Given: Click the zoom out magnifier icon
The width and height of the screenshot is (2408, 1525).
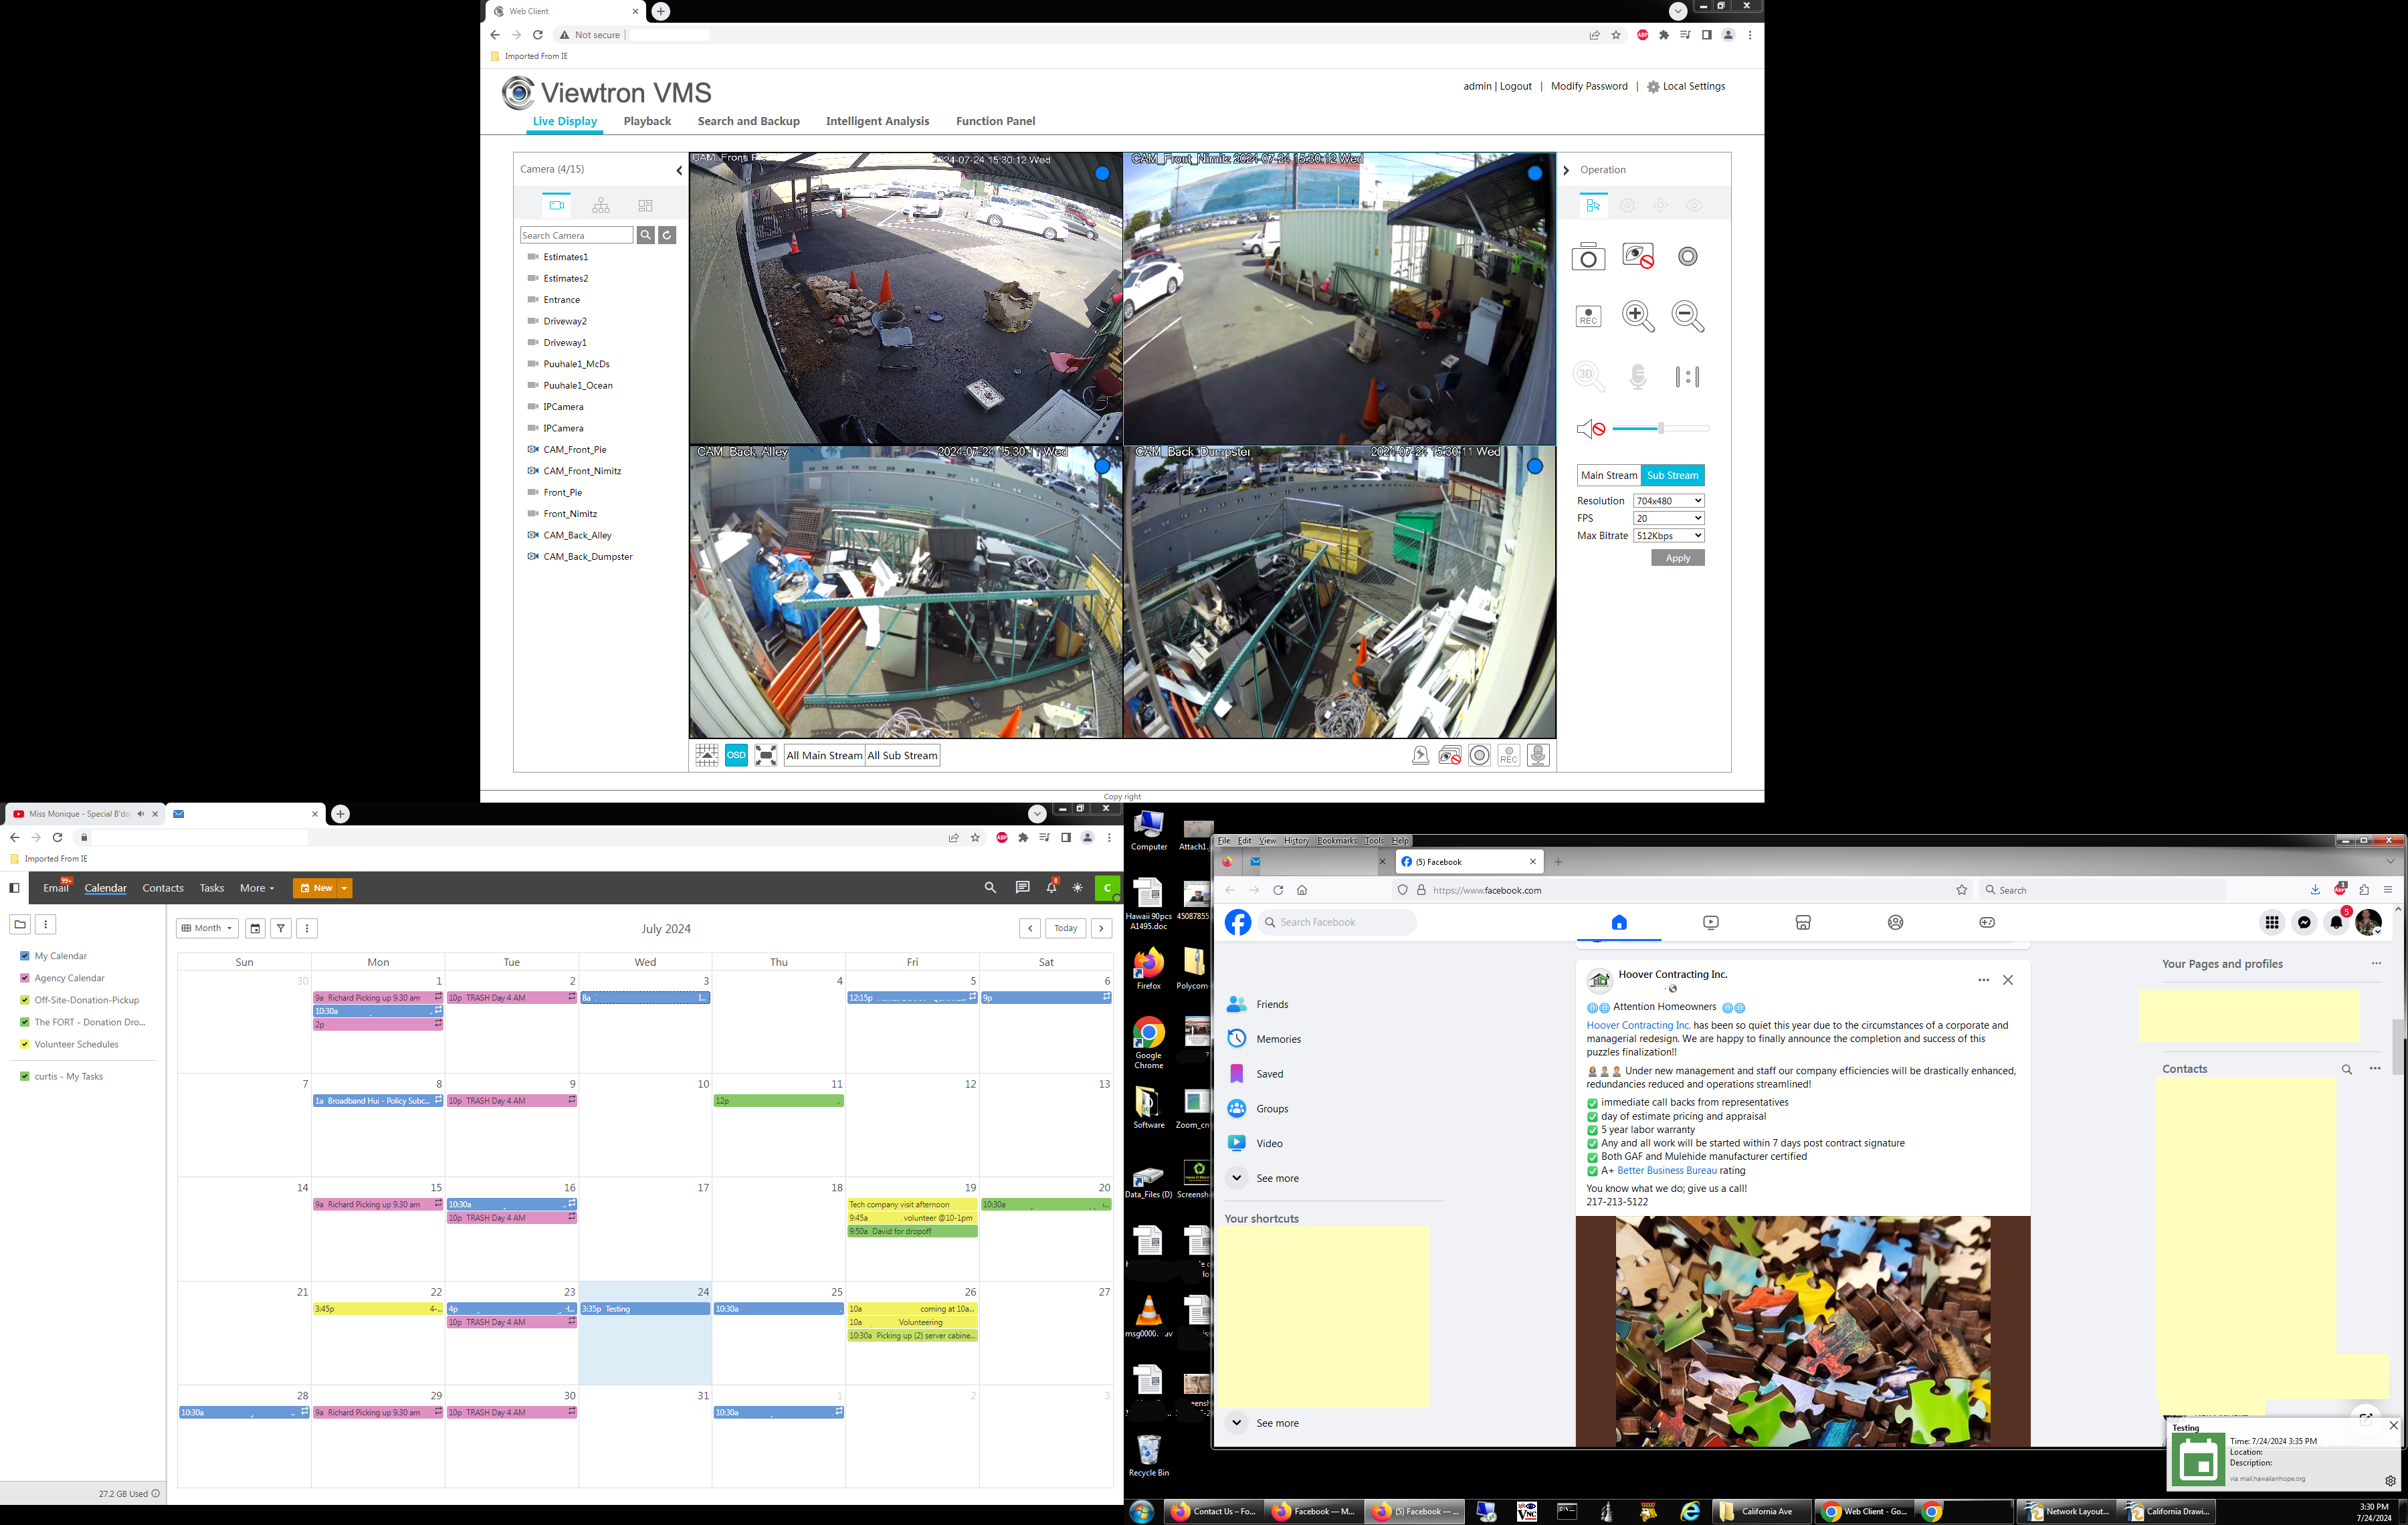Looking at the screenshot, I should 1687,316.
